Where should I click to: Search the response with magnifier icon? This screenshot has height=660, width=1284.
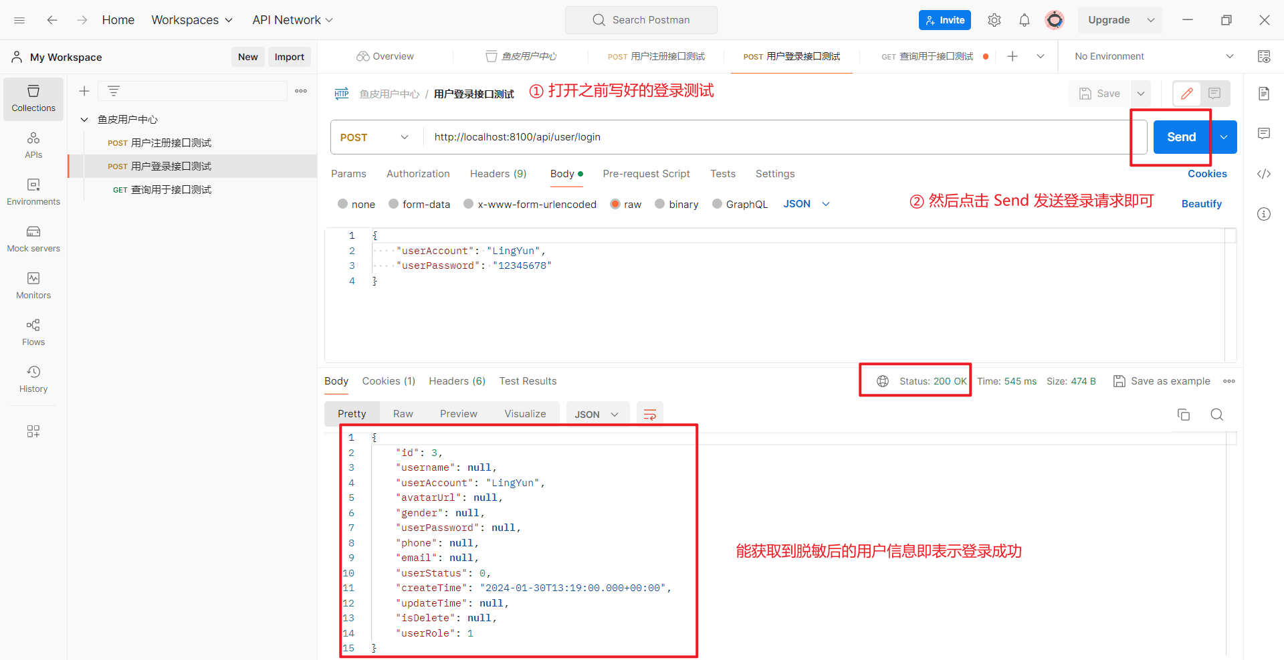(1217, 415)
